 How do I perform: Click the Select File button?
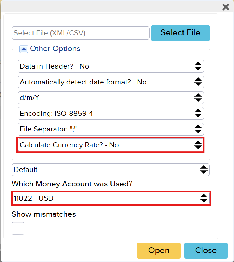click(180, 33)
